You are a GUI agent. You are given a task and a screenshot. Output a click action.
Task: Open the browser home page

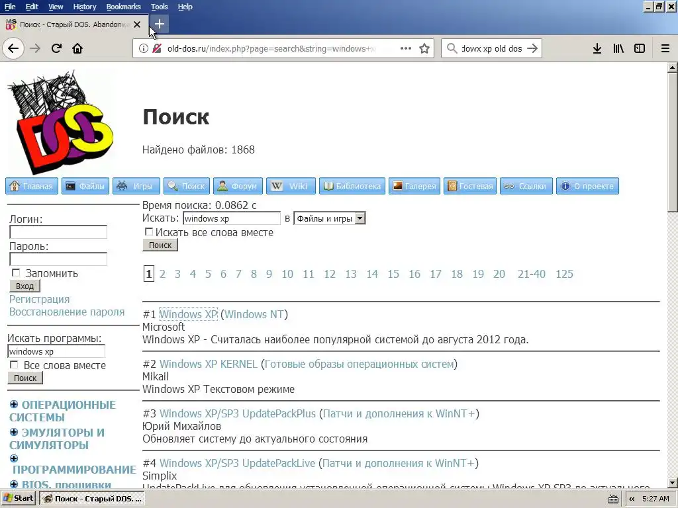pyautogui.click(x=77, y=48)
